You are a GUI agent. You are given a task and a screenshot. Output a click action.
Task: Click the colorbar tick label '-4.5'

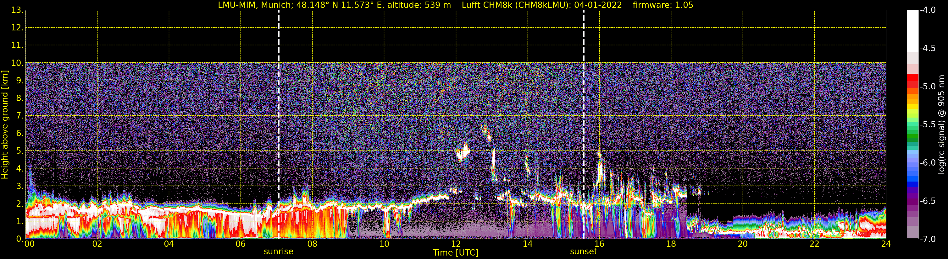pyautogui.click(x=928, y=48)
